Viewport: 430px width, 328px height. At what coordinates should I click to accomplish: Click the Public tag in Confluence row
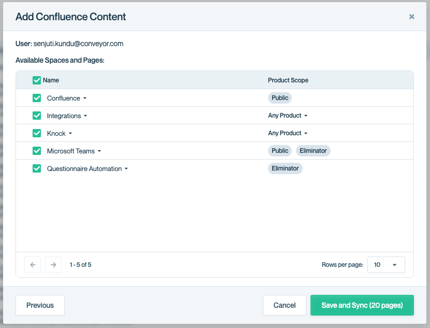280,98
